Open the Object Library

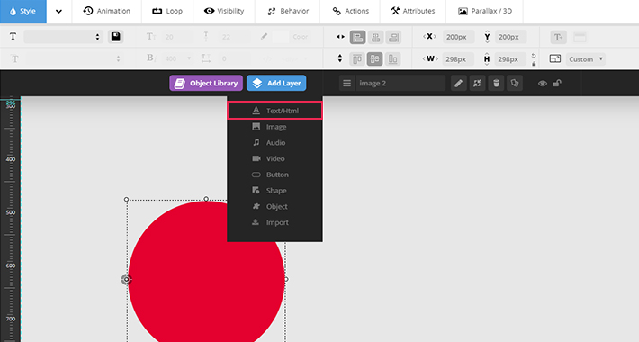click(x=206, y=83)
